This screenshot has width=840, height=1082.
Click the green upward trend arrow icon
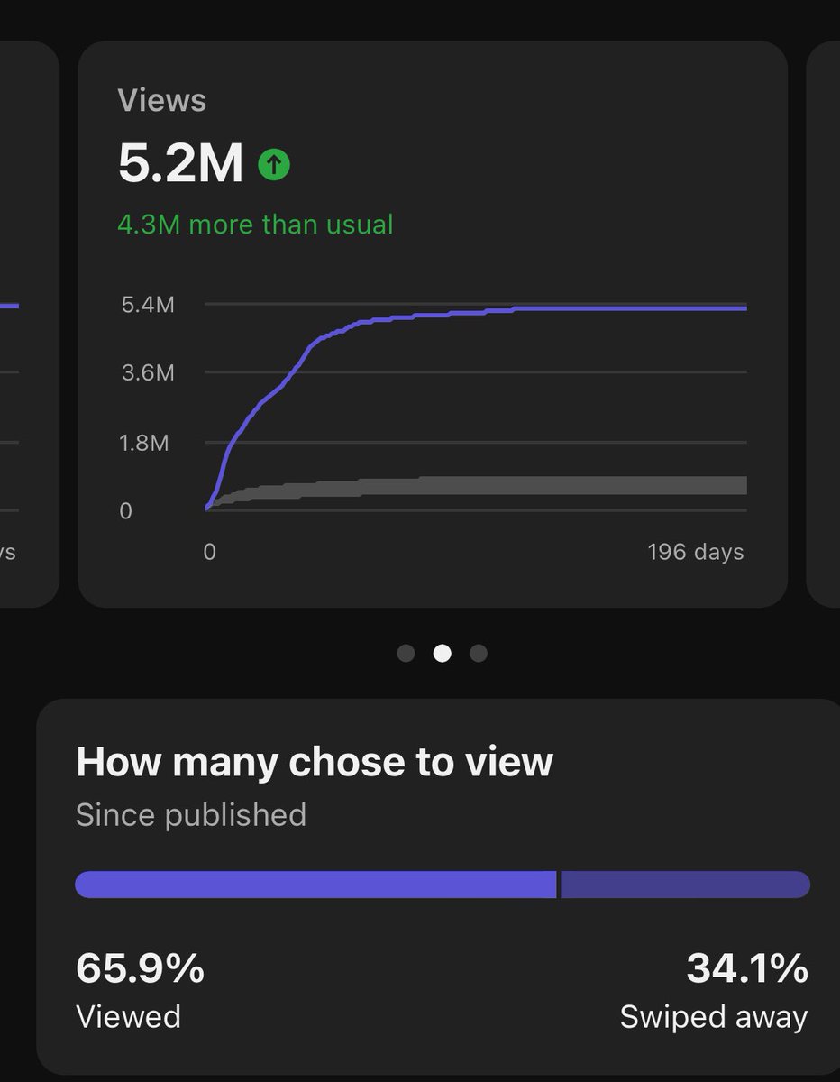273,163
